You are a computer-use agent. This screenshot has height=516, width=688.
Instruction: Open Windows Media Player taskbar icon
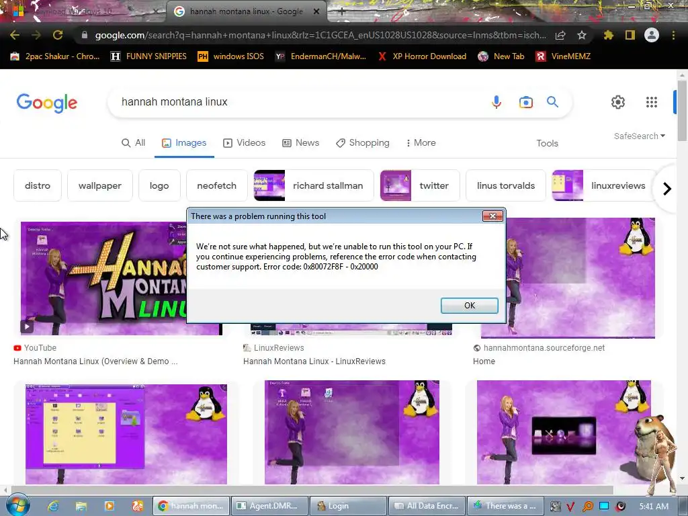[x=110, y=506]
